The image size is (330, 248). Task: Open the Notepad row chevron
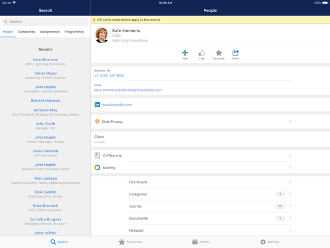click(290, 230)
